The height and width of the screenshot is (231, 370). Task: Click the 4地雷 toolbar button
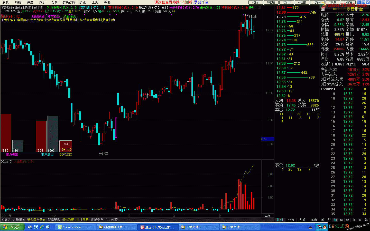pos(302,2)
